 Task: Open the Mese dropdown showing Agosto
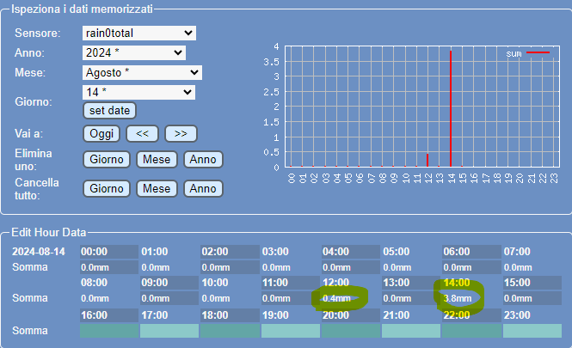(x=142, y=72)
